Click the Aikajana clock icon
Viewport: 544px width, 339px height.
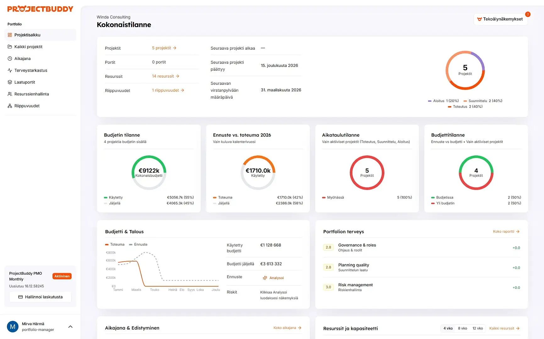(x=10, y=59)
